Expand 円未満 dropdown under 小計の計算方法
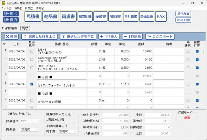Viewport: 207px width, 140px height. tap(67, 131)
